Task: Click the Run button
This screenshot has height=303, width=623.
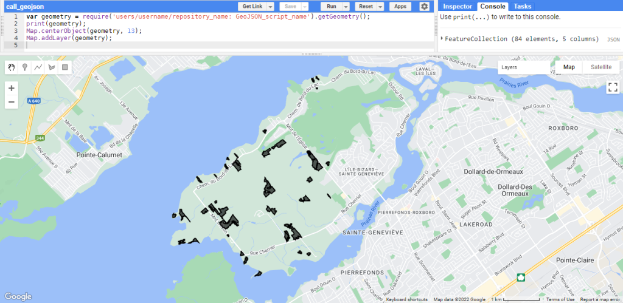Action: 332,6
